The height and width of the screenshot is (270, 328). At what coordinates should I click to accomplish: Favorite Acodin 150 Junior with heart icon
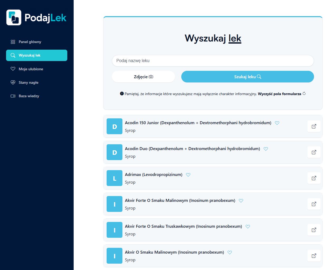tap(277, 123)
